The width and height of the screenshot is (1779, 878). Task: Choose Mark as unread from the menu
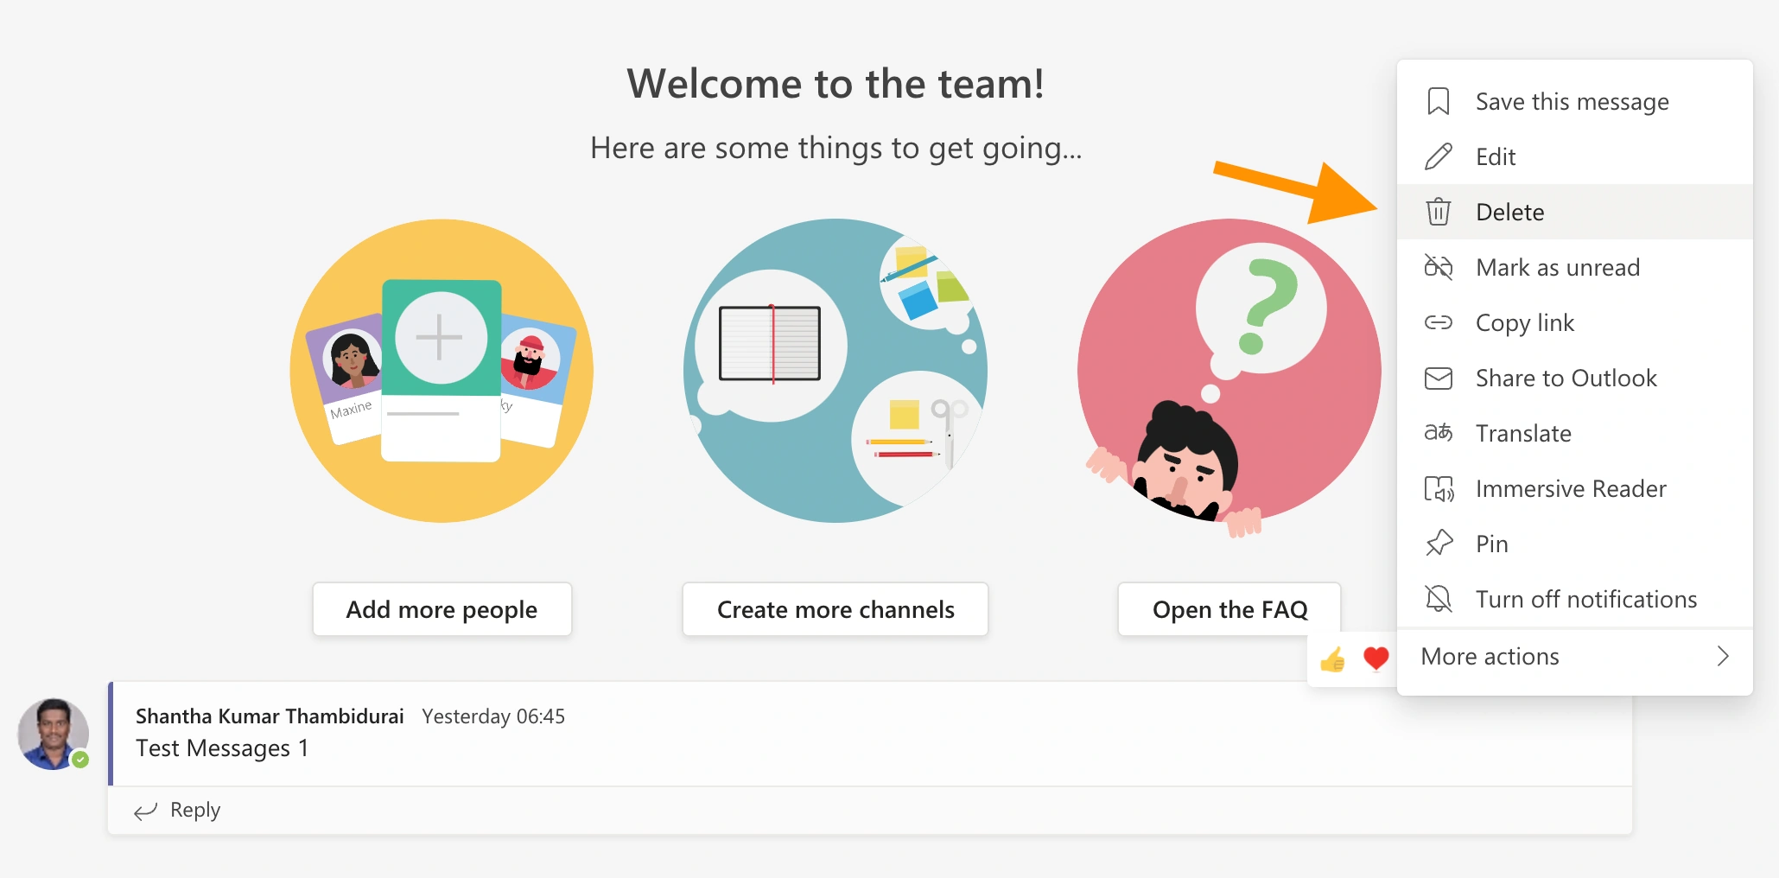pyautogui.click(x=1574, y=267)
